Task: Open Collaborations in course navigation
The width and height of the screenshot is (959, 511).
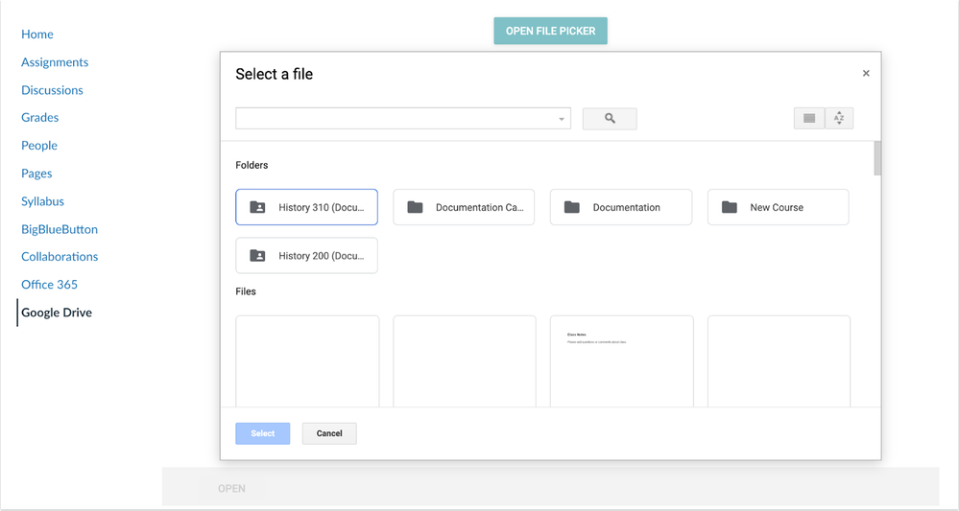Action: (x=60, y=256)
